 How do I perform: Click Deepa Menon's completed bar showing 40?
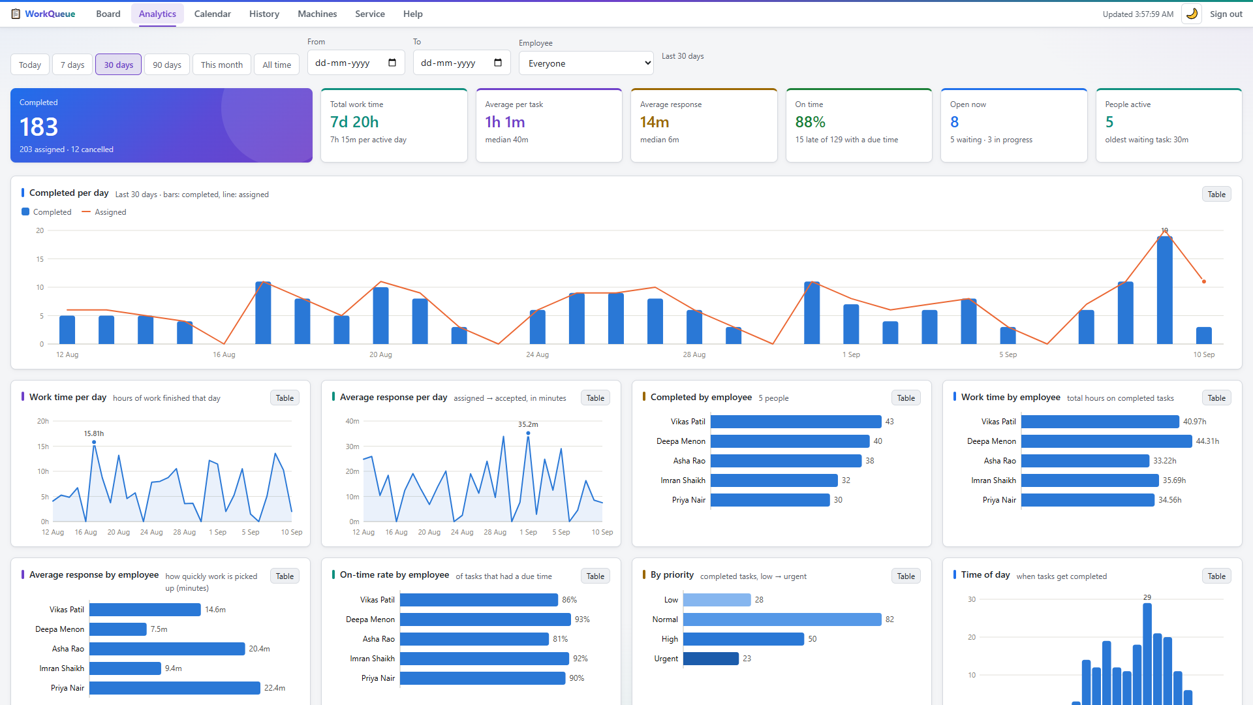[790, 441]
